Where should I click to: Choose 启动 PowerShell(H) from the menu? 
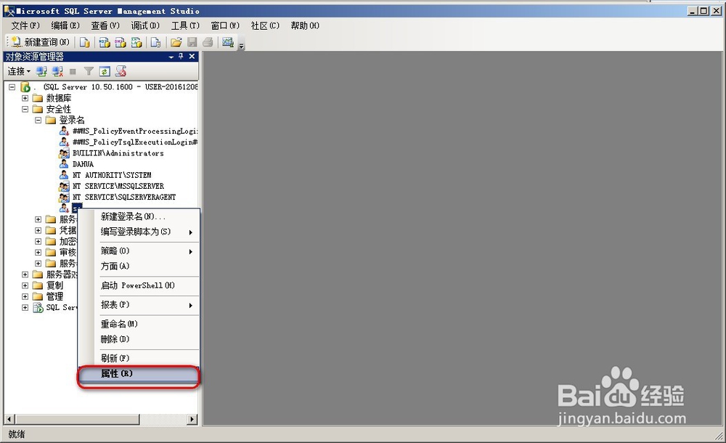click(x=139, y=285)
